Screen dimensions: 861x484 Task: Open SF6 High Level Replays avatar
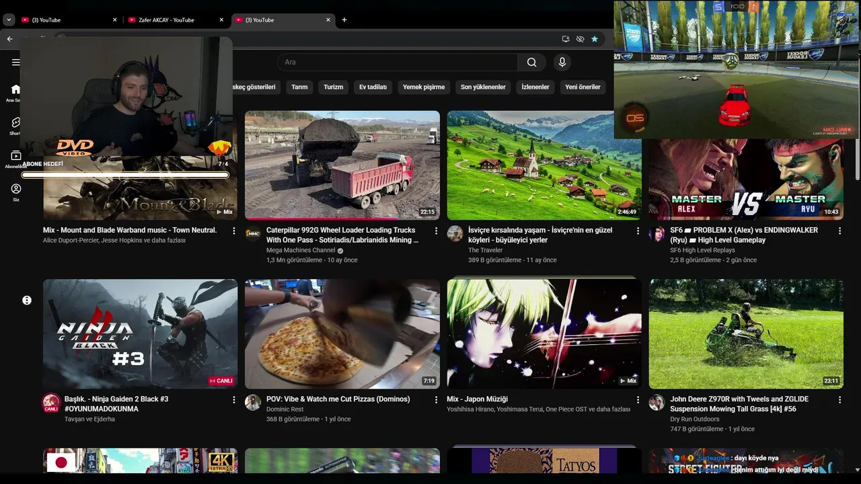[x=657, y=233]
